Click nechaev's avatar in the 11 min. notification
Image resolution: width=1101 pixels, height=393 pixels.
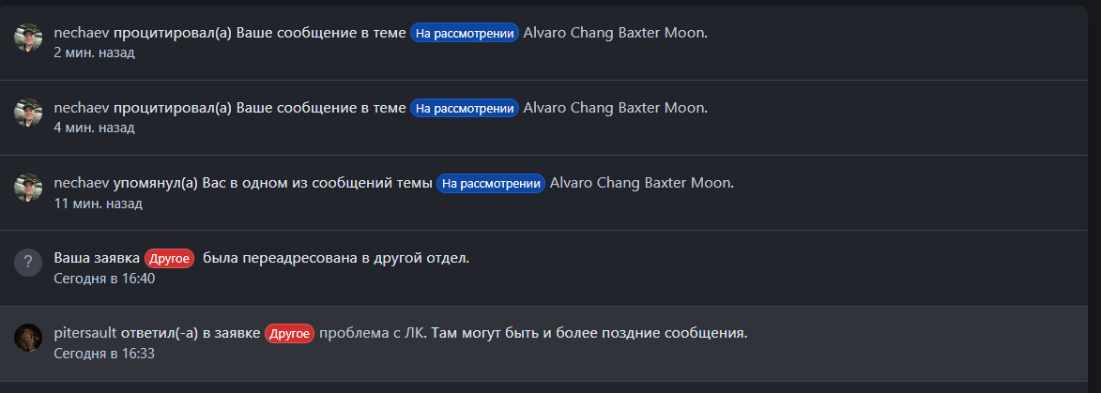[28, 188]
